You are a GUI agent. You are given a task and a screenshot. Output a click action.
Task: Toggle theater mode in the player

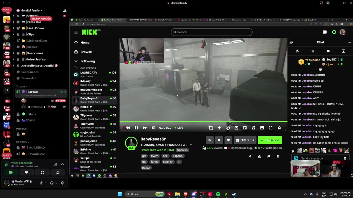262,128
